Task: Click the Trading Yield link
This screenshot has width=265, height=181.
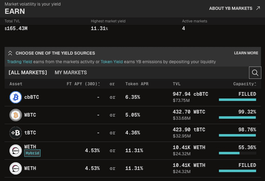Action: (19, 62)
